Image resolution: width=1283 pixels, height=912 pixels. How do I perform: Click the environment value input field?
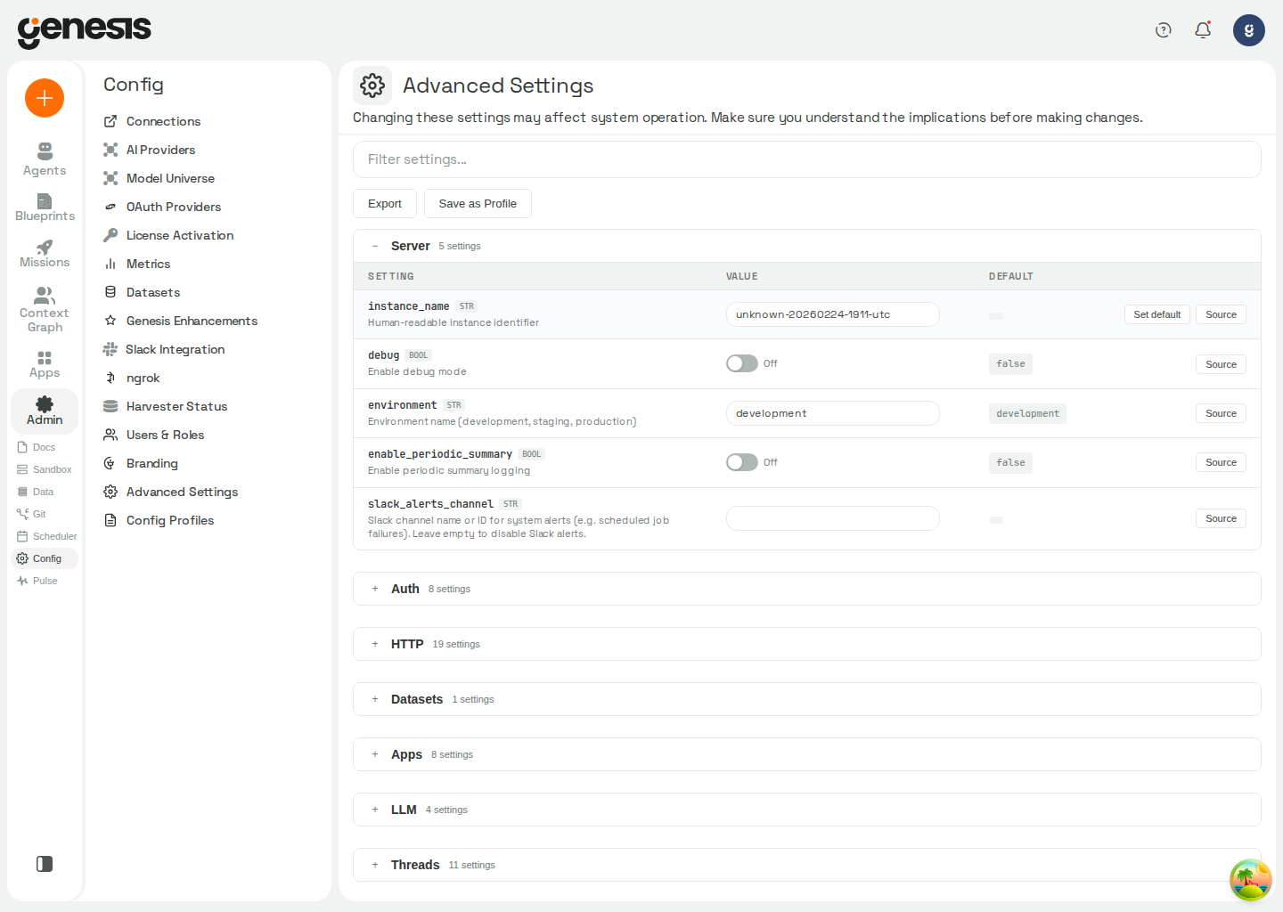(832, 413)
